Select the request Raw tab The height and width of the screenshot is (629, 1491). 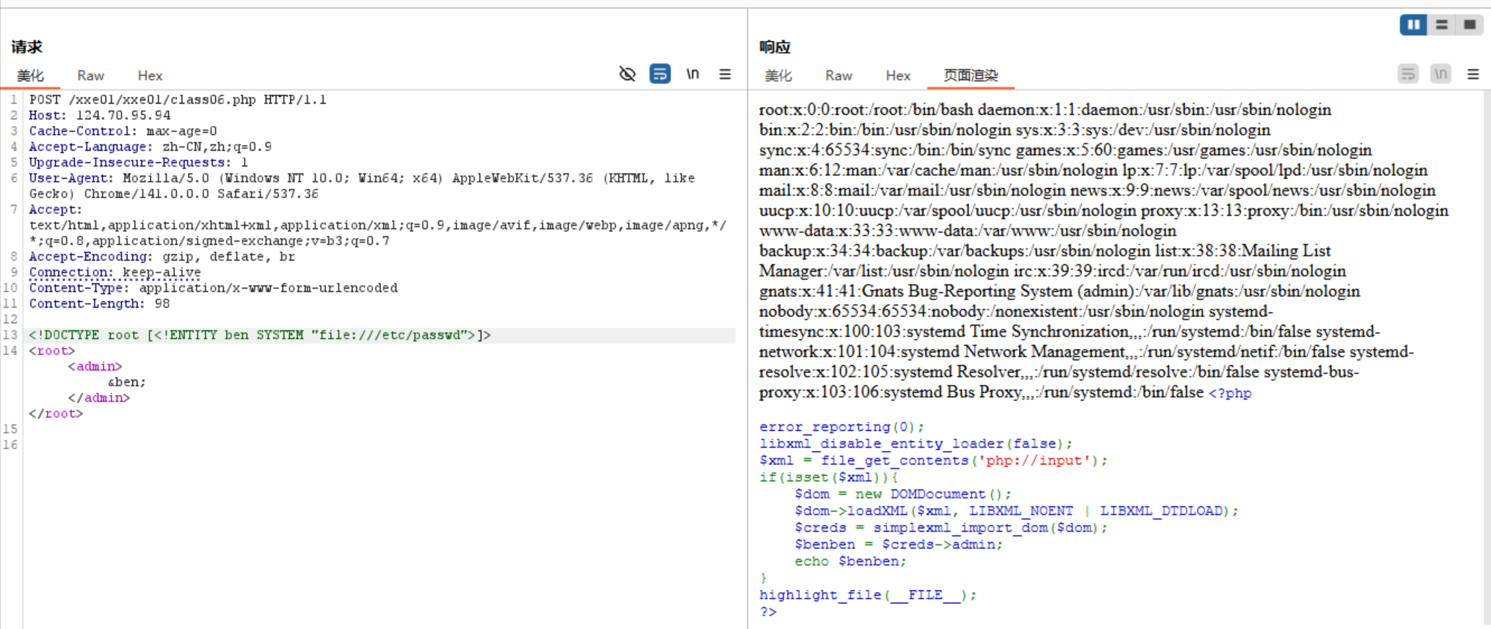coord(90,75)
